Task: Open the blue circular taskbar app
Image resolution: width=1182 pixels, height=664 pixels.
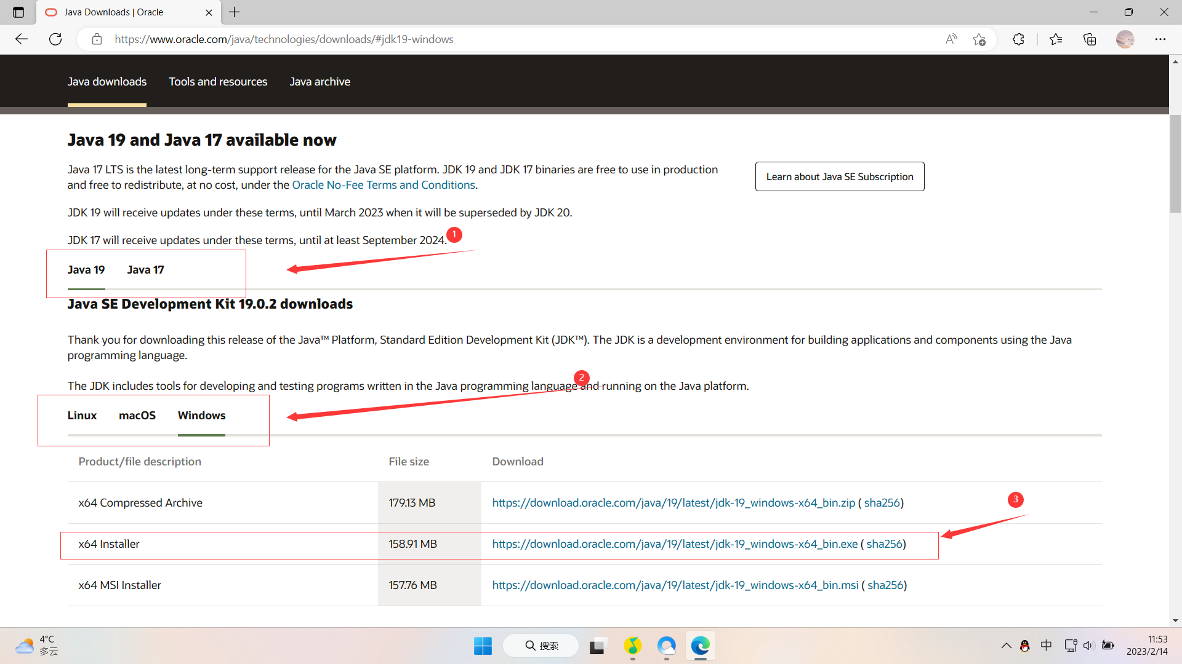Action: tap(666, 646)
